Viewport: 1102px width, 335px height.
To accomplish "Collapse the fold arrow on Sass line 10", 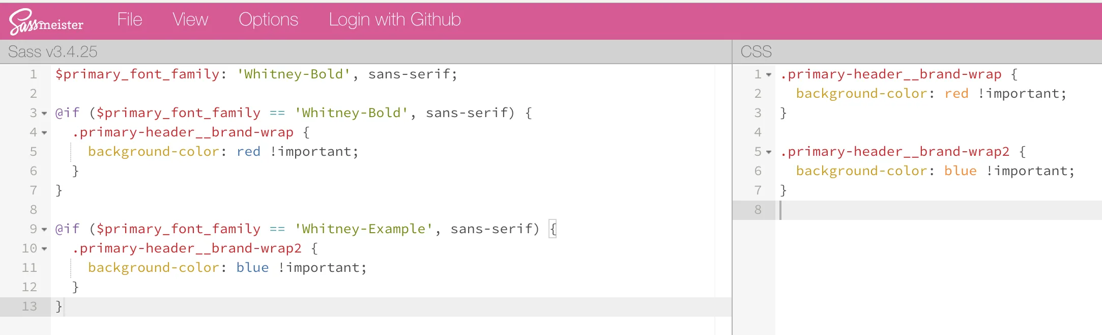I will pos(44,249).
